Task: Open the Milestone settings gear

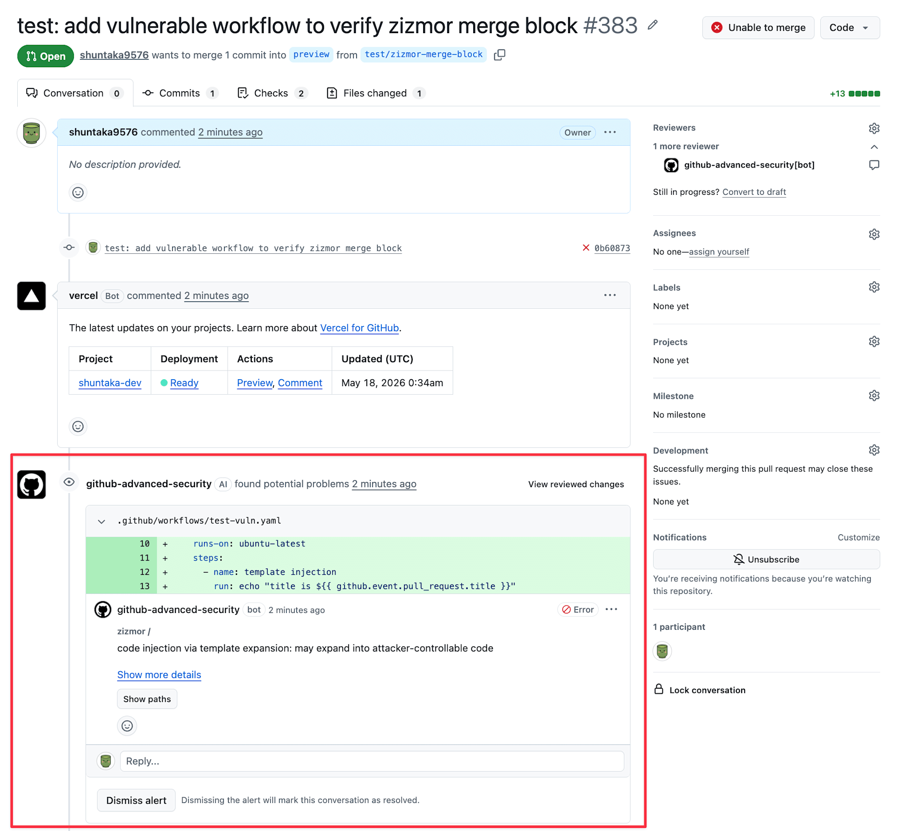Action: point(874,396)
